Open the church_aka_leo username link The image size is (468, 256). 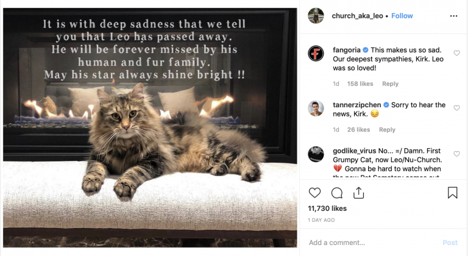(357, 16)
